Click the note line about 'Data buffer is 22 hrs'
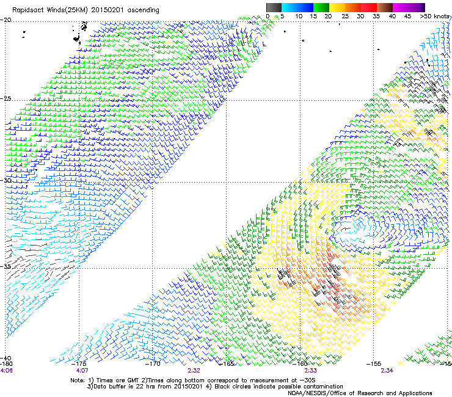This screenshot has height=397, width=452. tap(215, 387)
